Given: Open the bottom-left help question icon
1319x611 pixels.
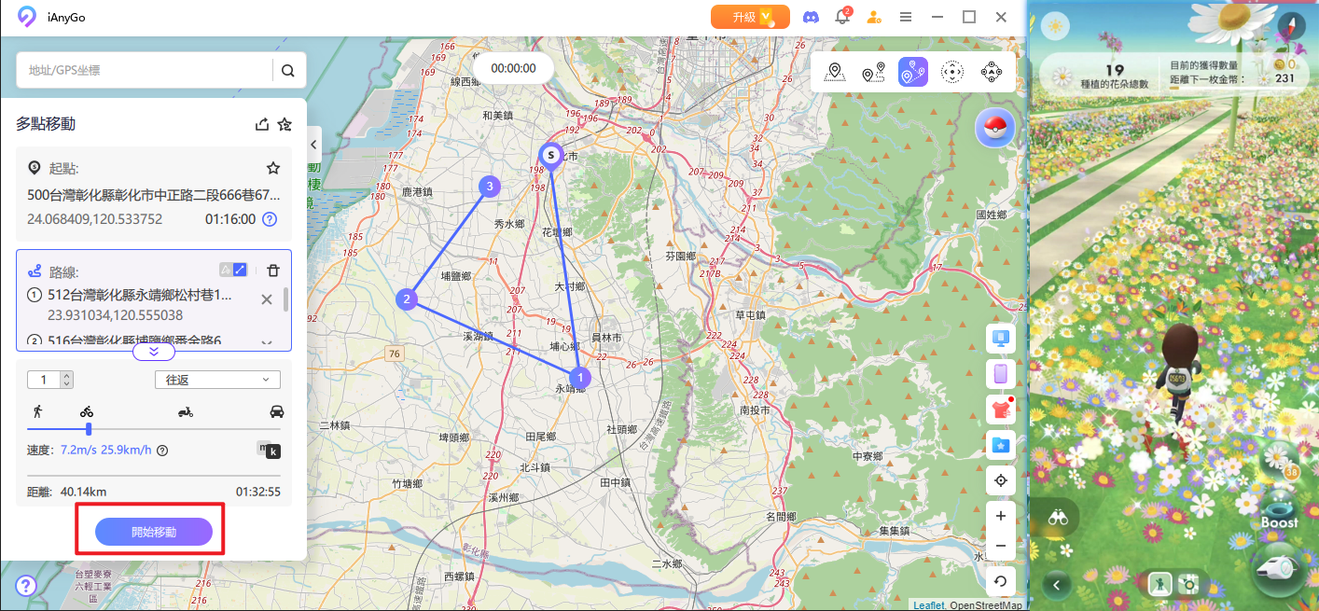Looking at the screenshot, I should coord(26,586).
